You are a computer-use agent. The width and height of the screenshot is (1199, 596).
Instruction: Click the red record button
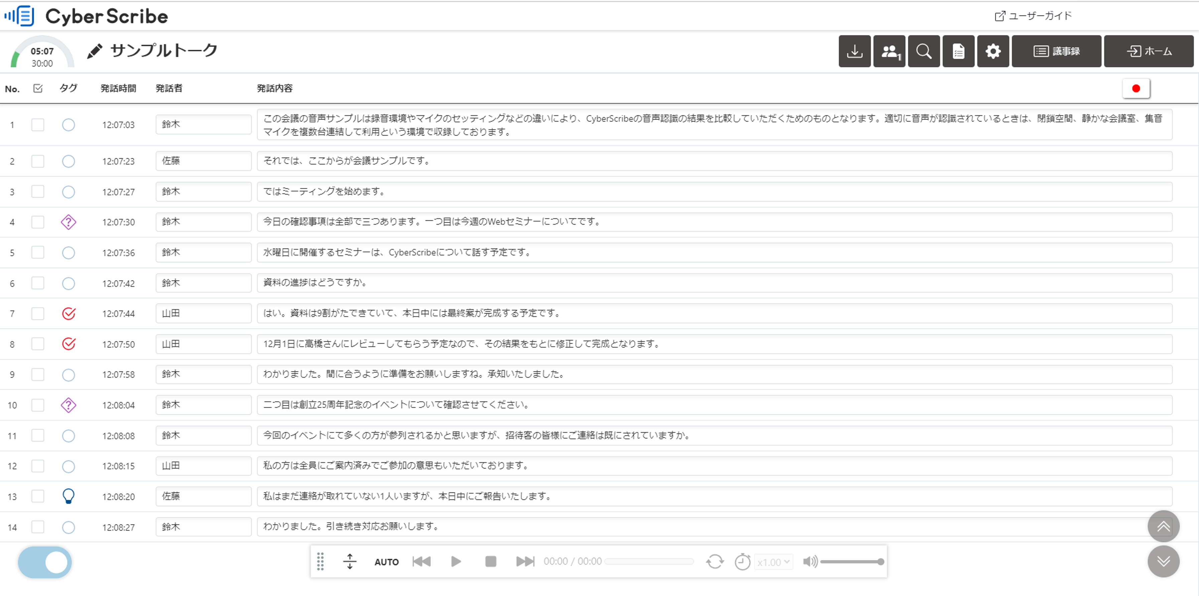pyautogui.click(x=1136, y=88)
